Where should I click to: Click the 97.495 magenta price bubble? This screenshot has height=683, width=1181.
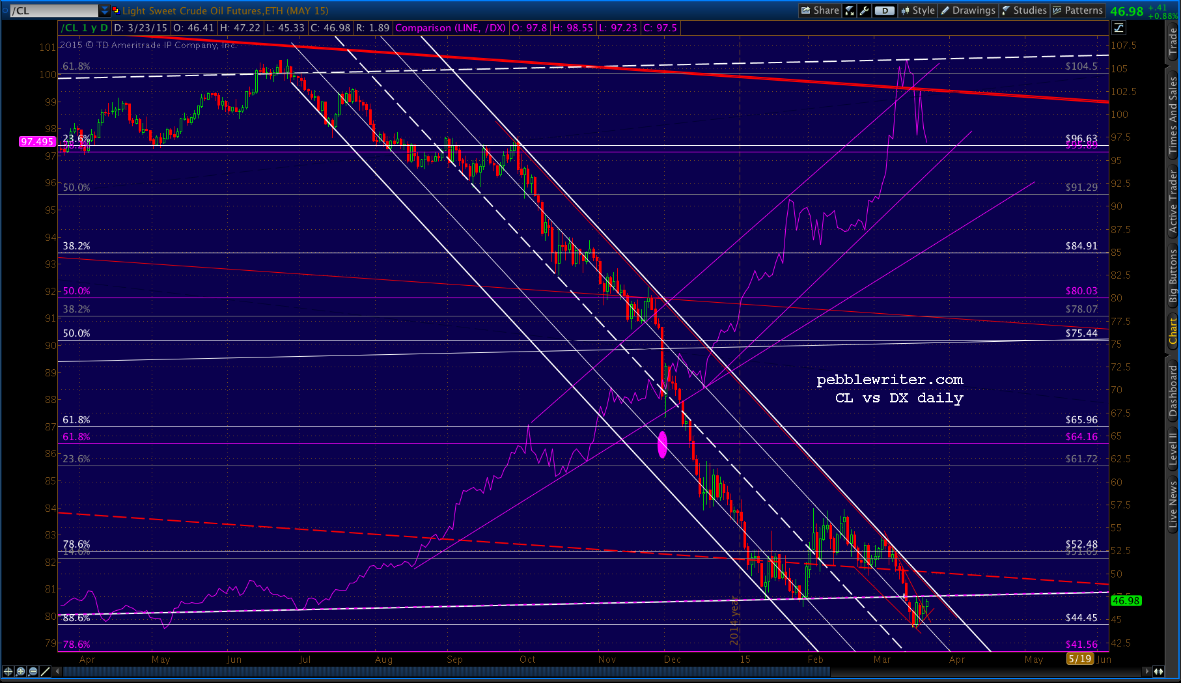tap(37, 141)
